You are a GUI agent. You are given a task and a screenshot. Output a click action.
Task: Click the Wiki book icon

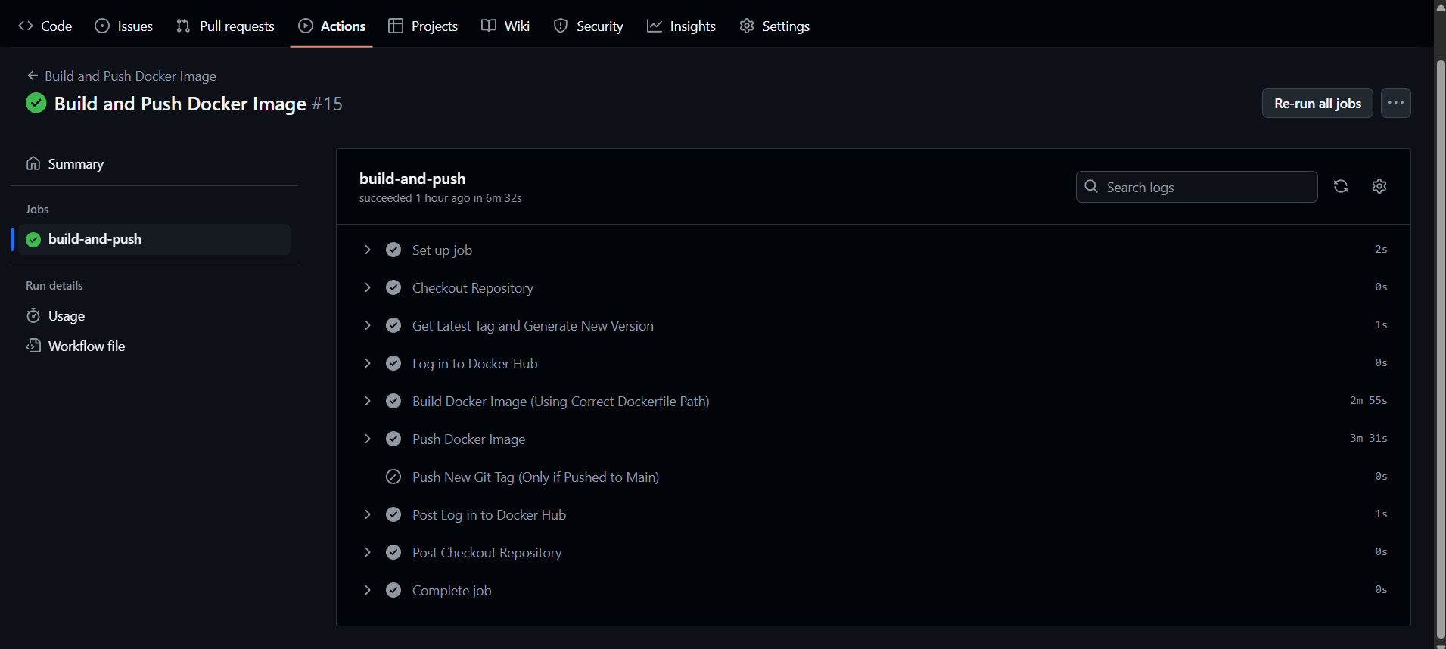click(x=489, y=26)
